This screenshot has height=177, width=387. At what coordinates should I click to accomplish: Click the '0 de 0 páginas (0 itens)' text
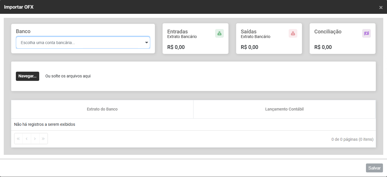[x=352, y=139]
